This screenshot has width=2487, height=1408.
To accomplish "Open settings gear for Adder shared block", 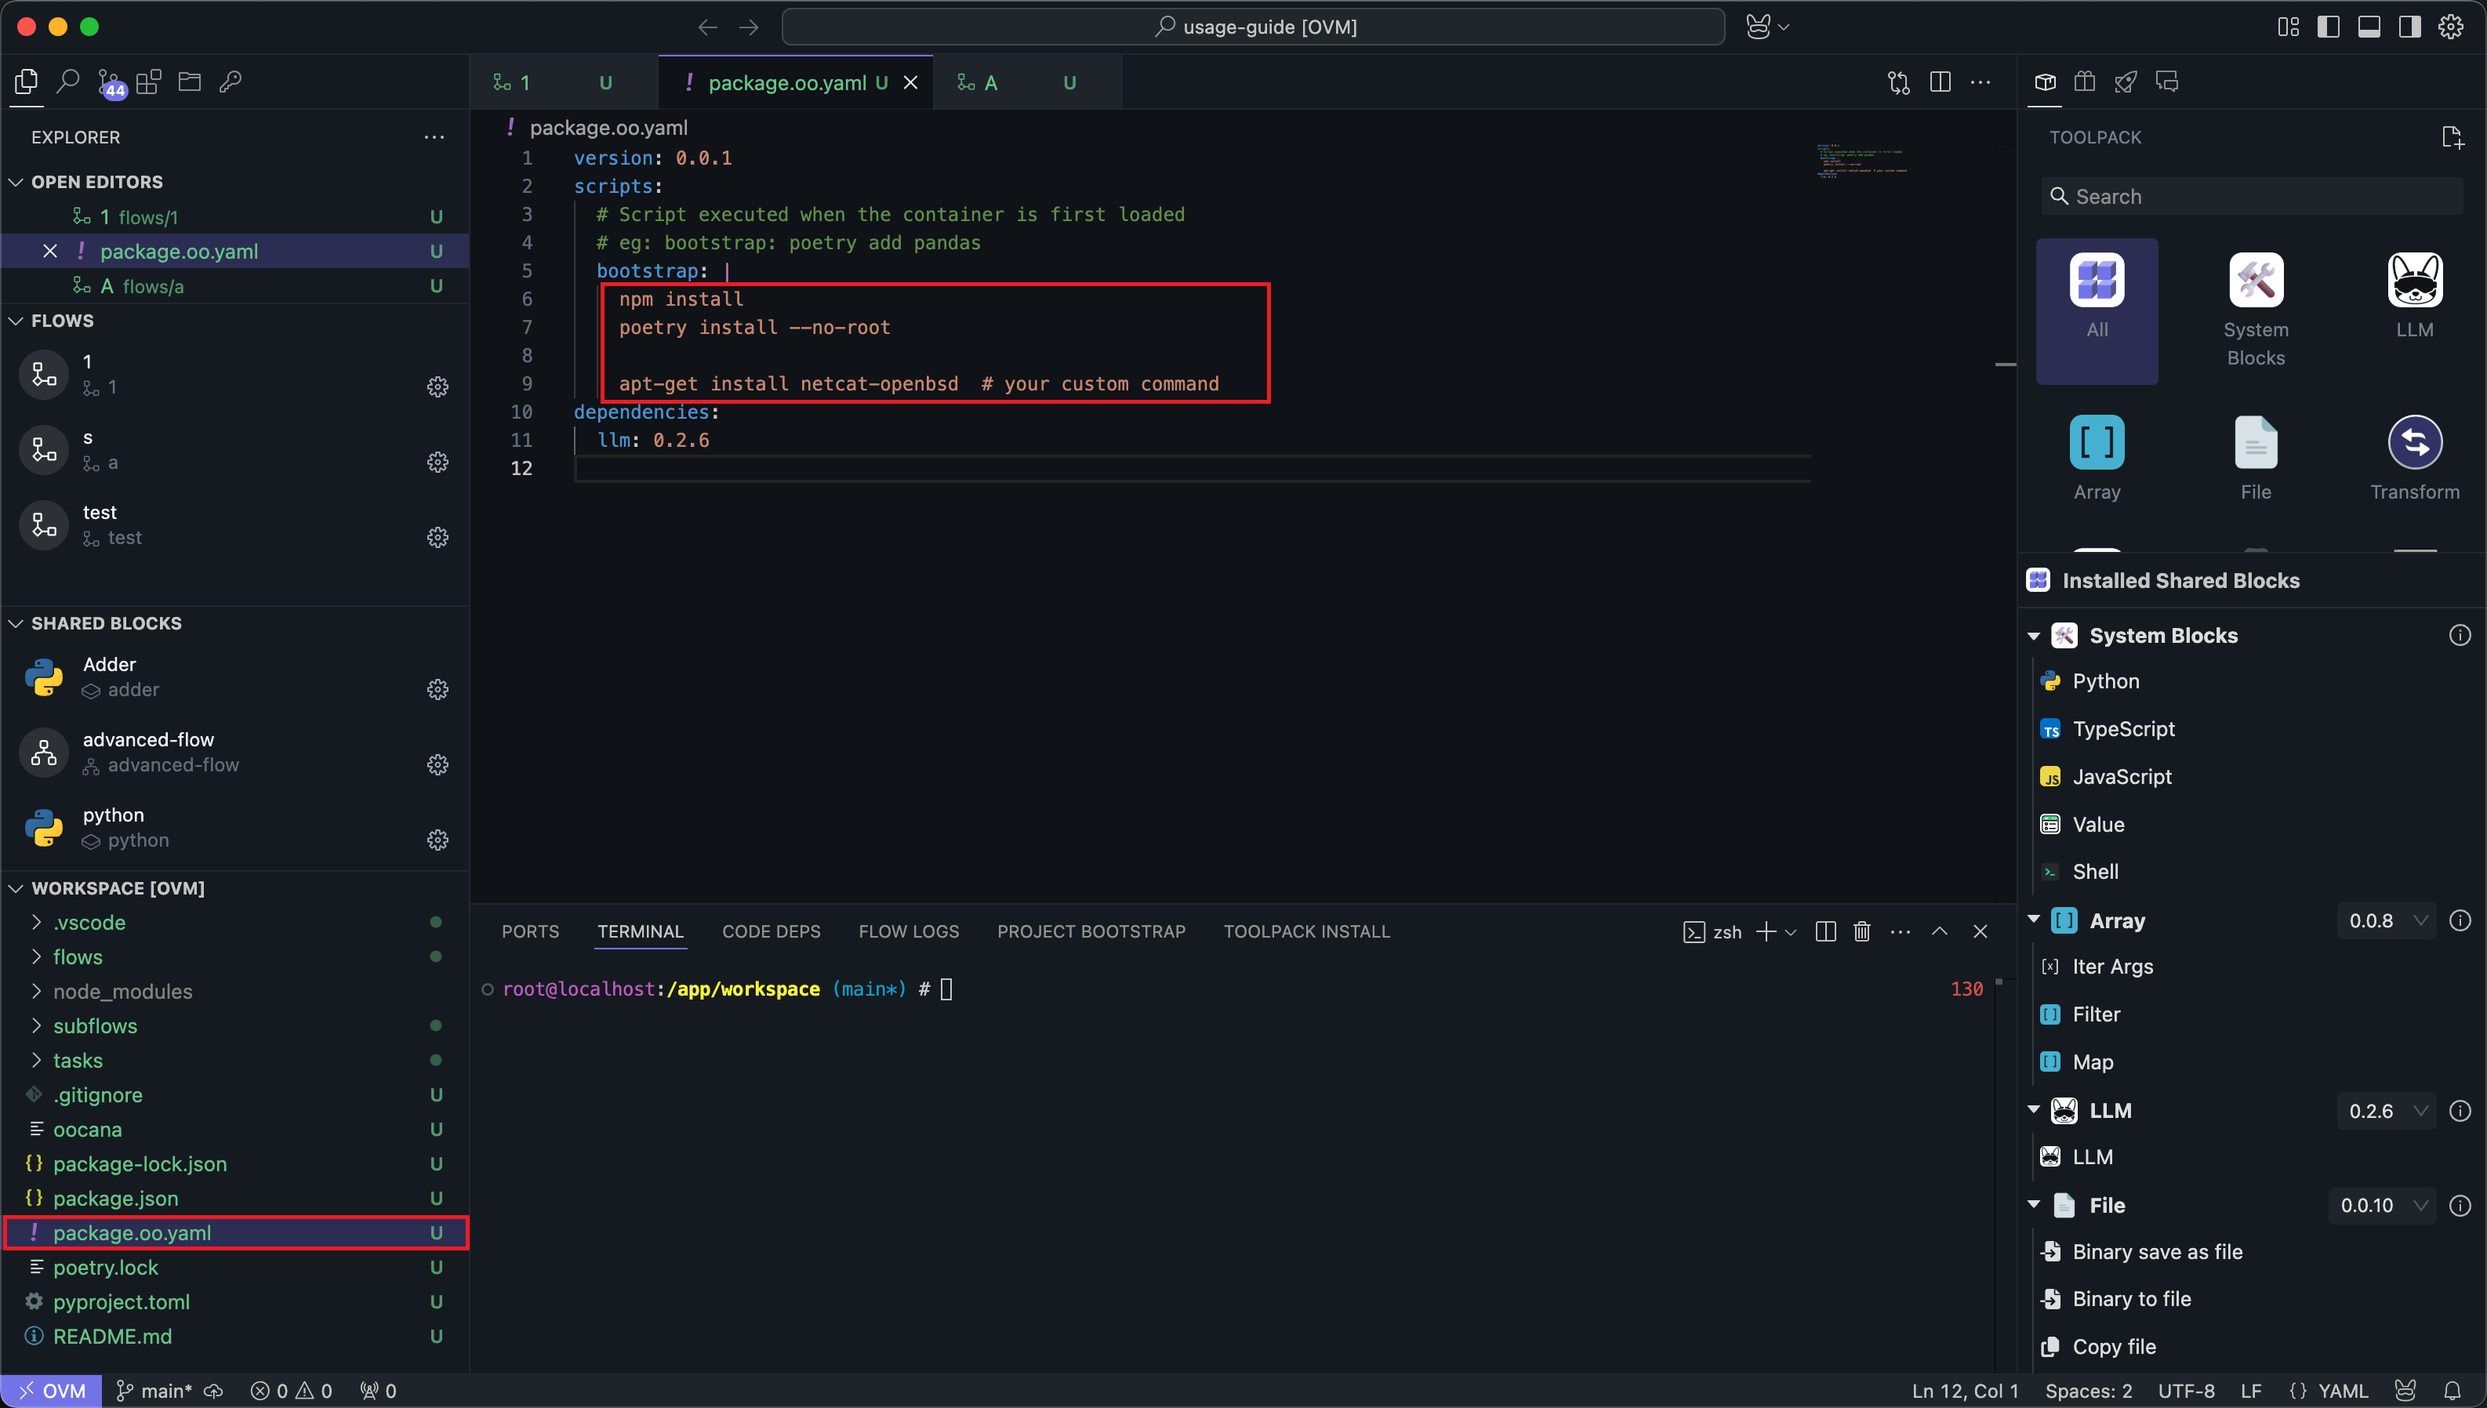I will 438,689.
